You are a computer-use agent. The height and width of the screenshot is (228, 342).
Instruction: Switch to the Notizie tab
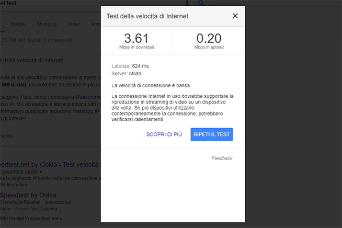pos(18,24)
